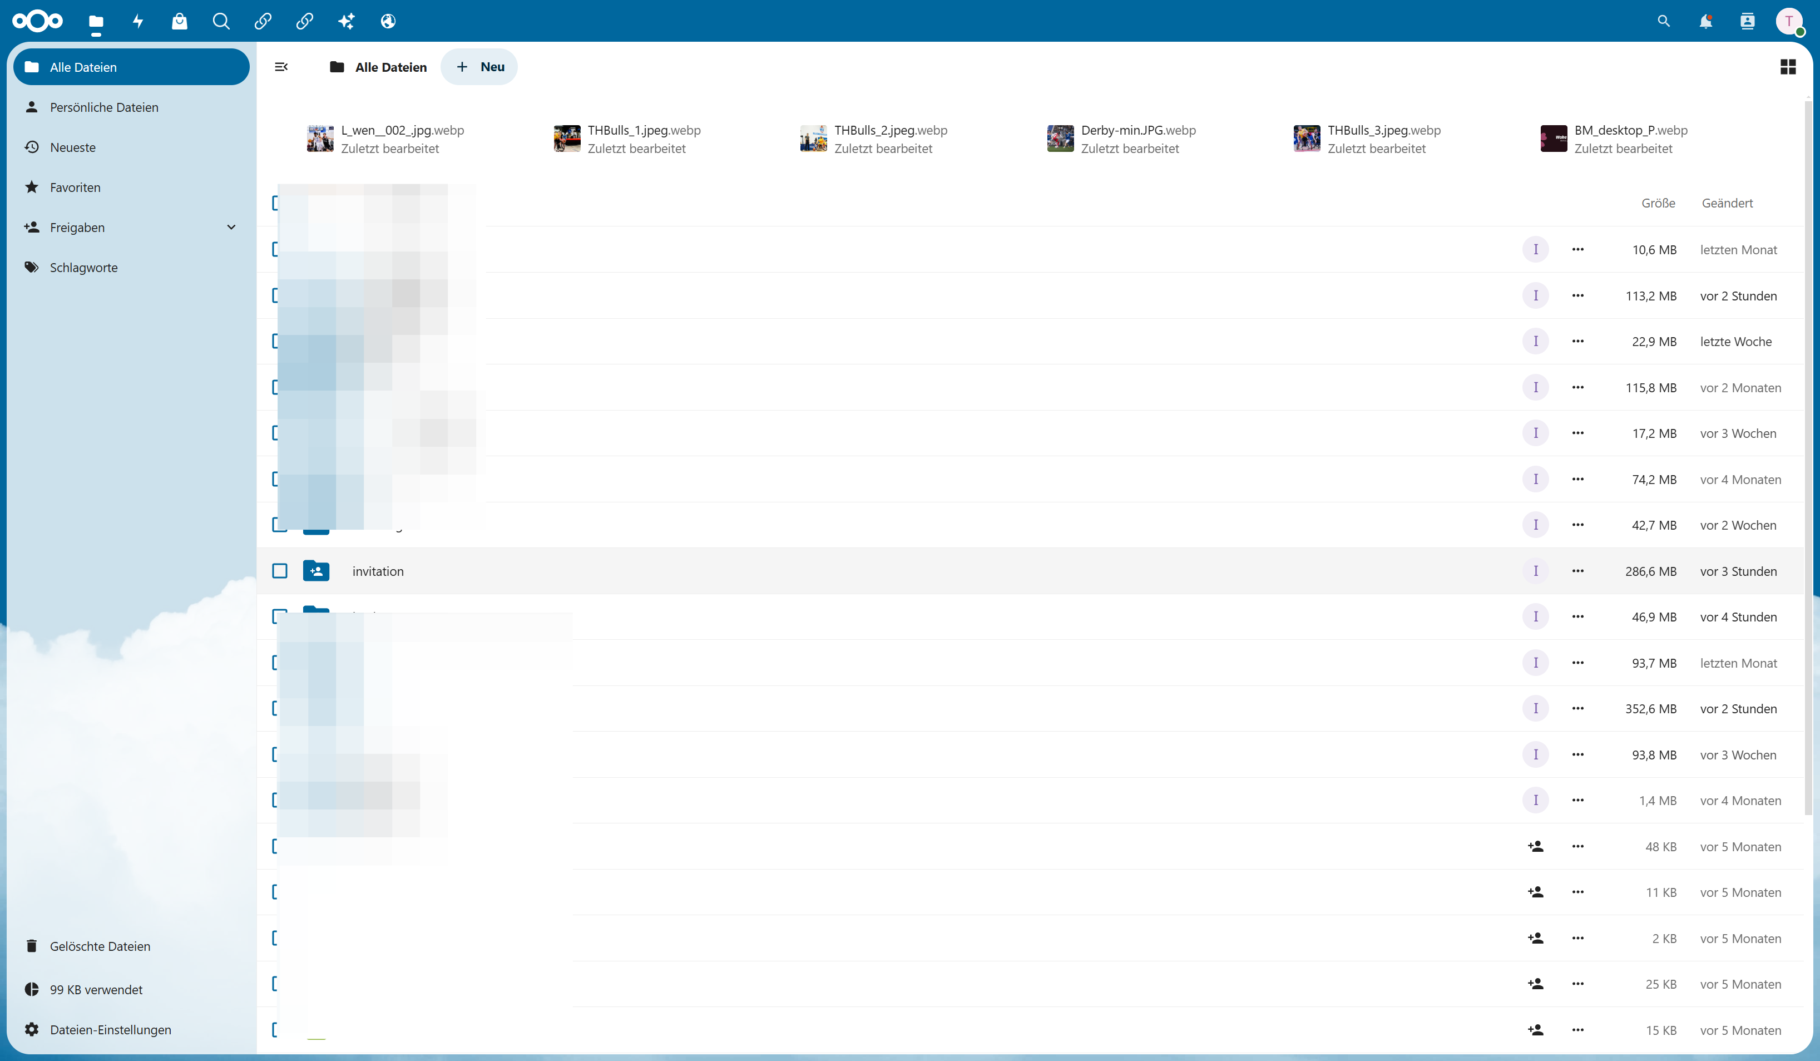Open share icon on 48 KB row
This screenshot has height=1061, width=1820.
(x=1535, y=846)
